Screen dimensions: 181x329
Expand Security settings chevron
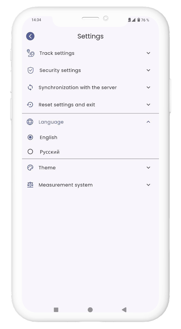point(148,70)
